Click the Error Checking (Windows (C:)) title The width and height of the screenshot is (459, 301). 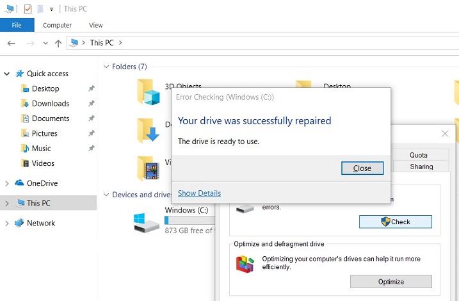pyautogui.click(x=225, y=97)
